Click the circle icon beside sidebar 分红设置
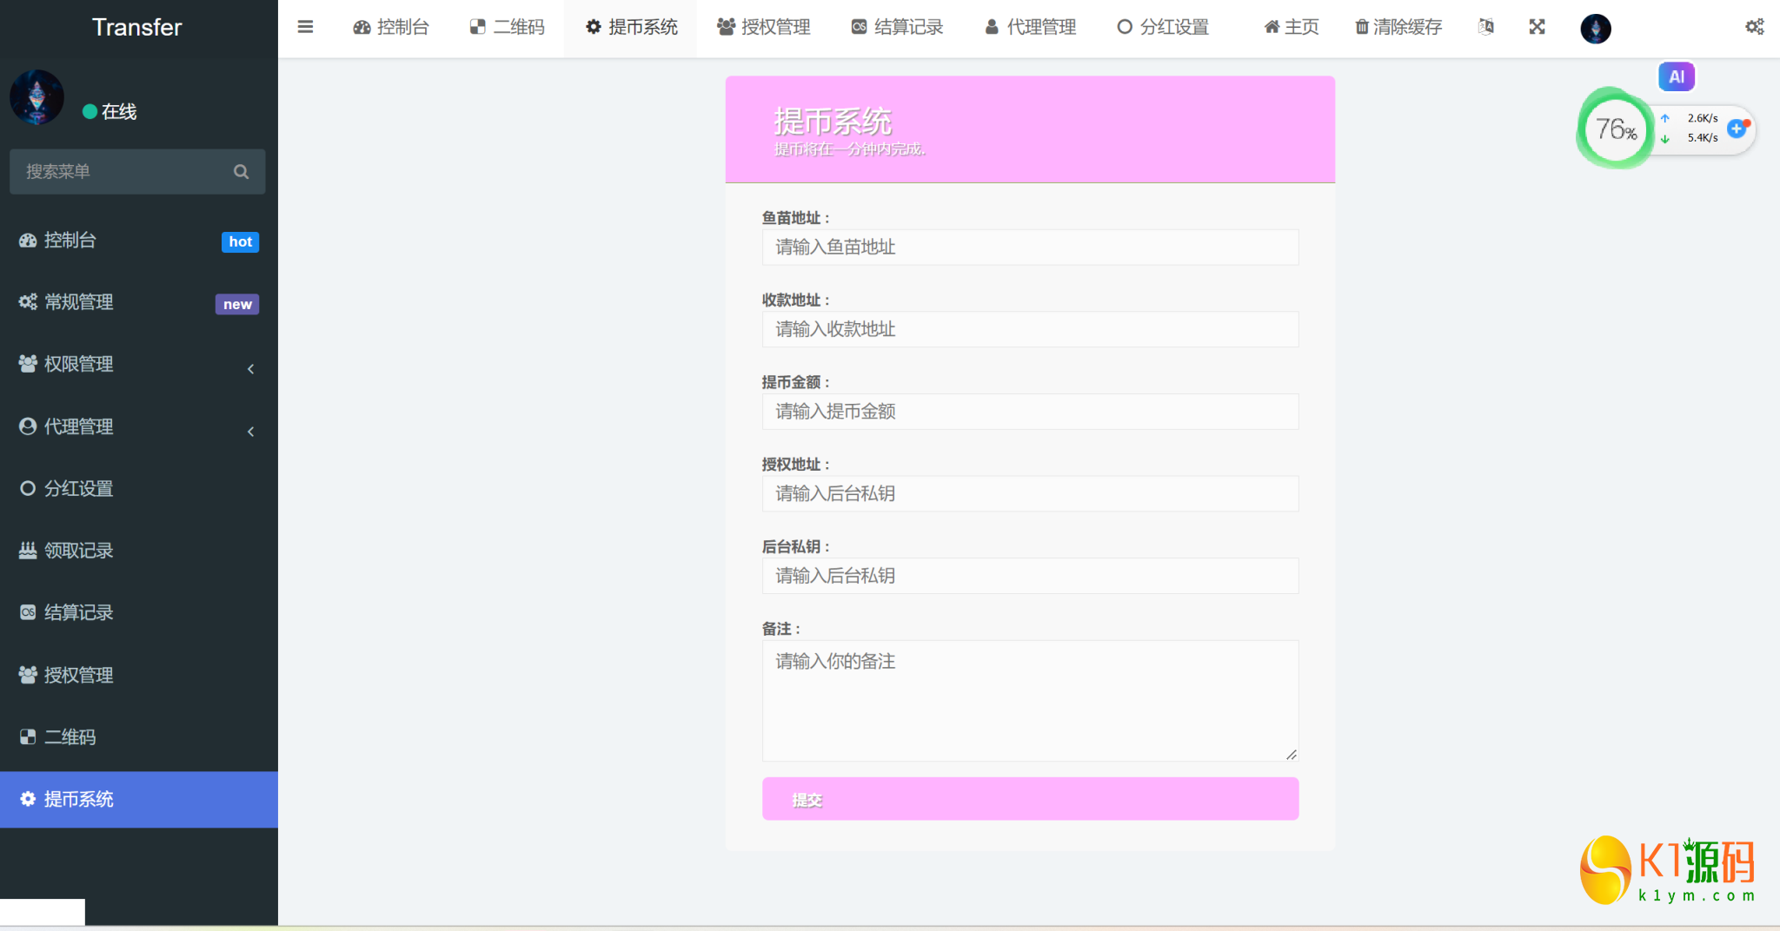The image size is (1780, 931). [28, 488]
